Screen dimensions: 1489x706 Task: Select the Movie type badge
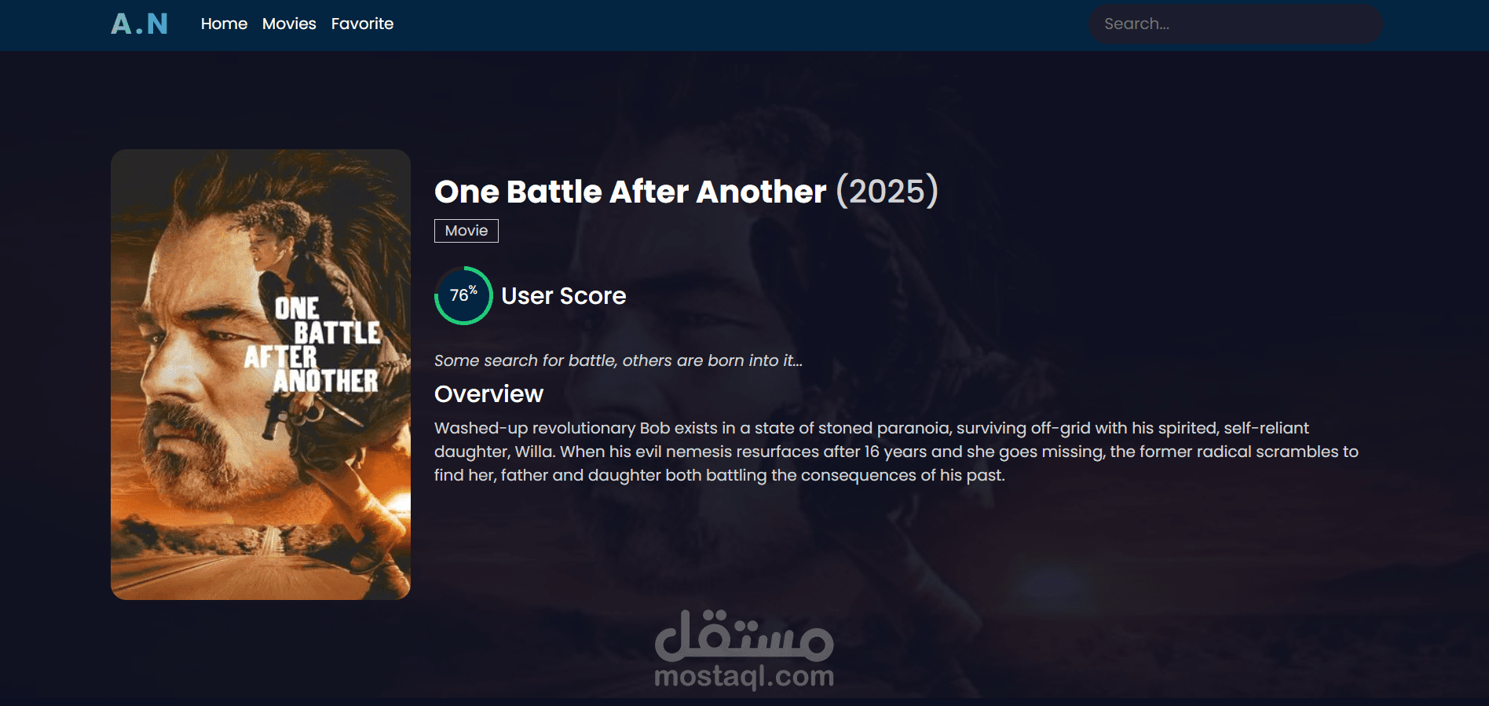coord(466,231)
